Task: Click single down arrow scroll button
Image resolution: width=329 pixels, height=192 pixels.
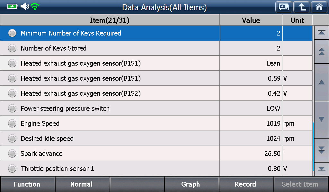Action: pos(321,119)
